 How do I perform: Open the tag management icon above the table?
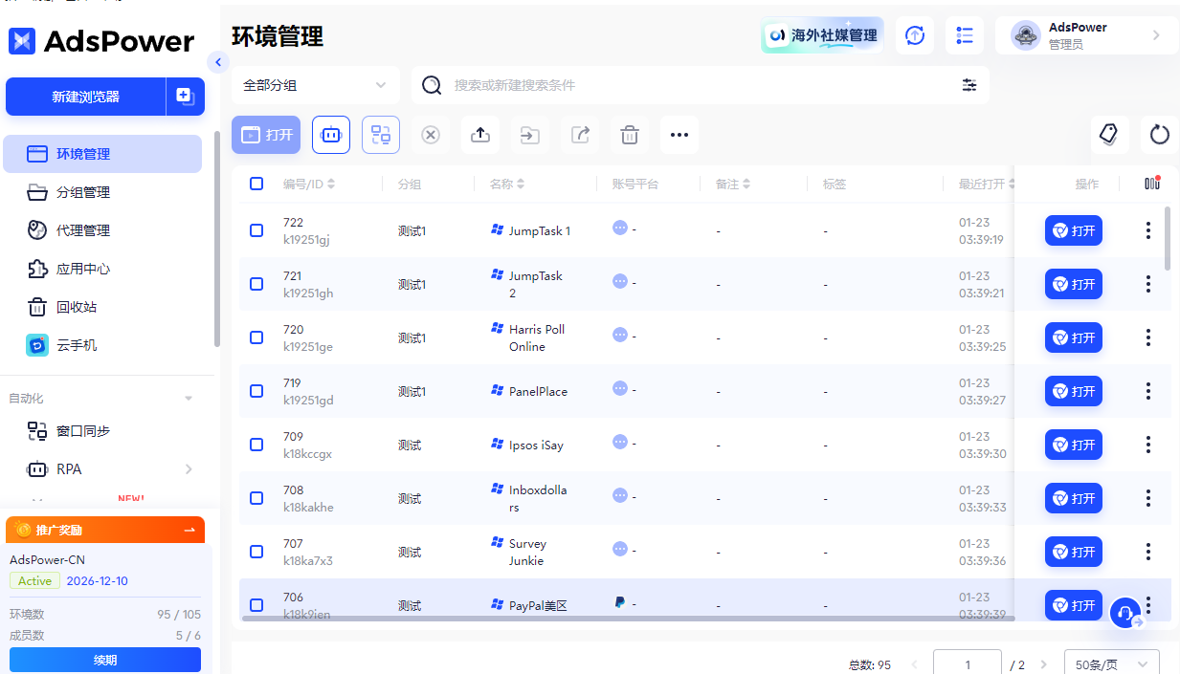pyautogui.click(x=1109, y=135)
